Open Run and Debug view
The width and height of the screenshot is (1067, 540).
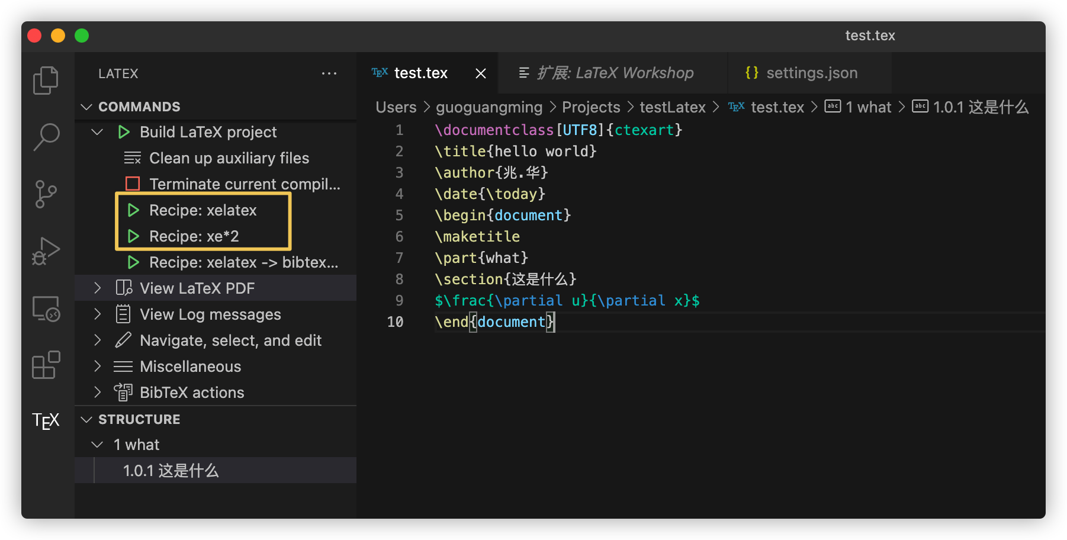(x=46, y=251)
